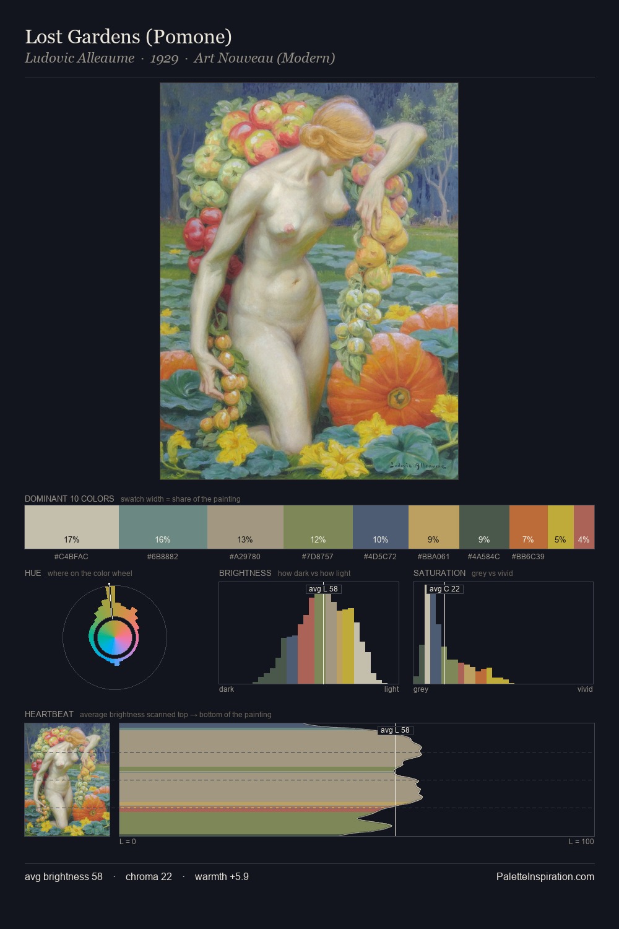The height and width of the screenshot is (929, 619).
Task: Select the 5% yellow swatch
Action: (561, 527)
